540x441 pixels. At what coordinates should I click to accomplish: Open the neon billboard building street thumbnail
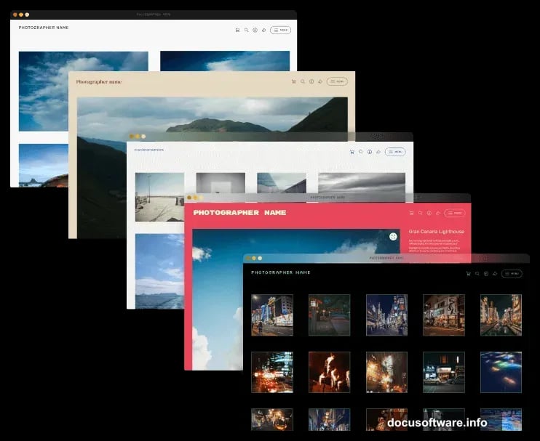tap(272, 315)
